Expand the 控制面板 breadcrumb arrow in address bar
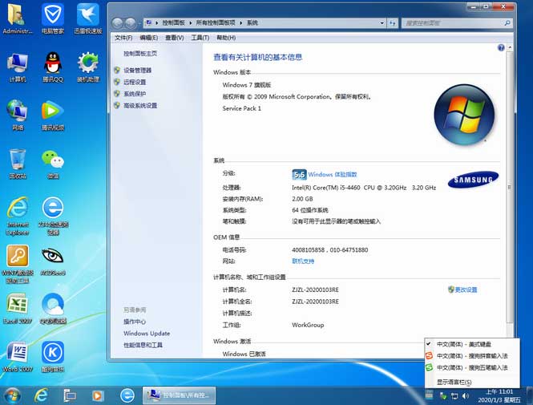 pyautogui.click(x=192, y=24)
